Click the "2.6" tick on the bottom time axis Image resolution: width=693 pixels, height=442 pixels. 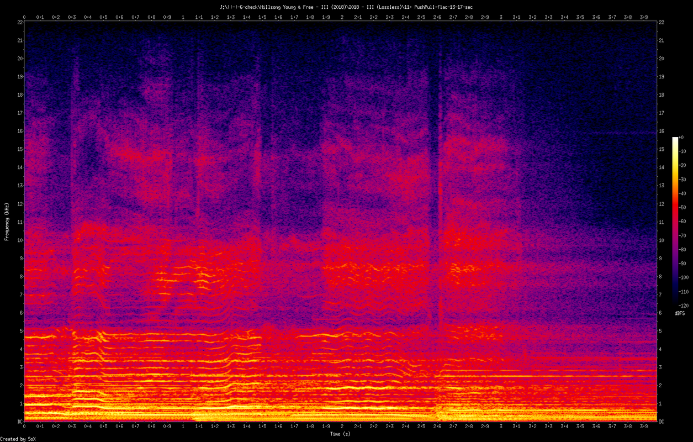(437, 427)
